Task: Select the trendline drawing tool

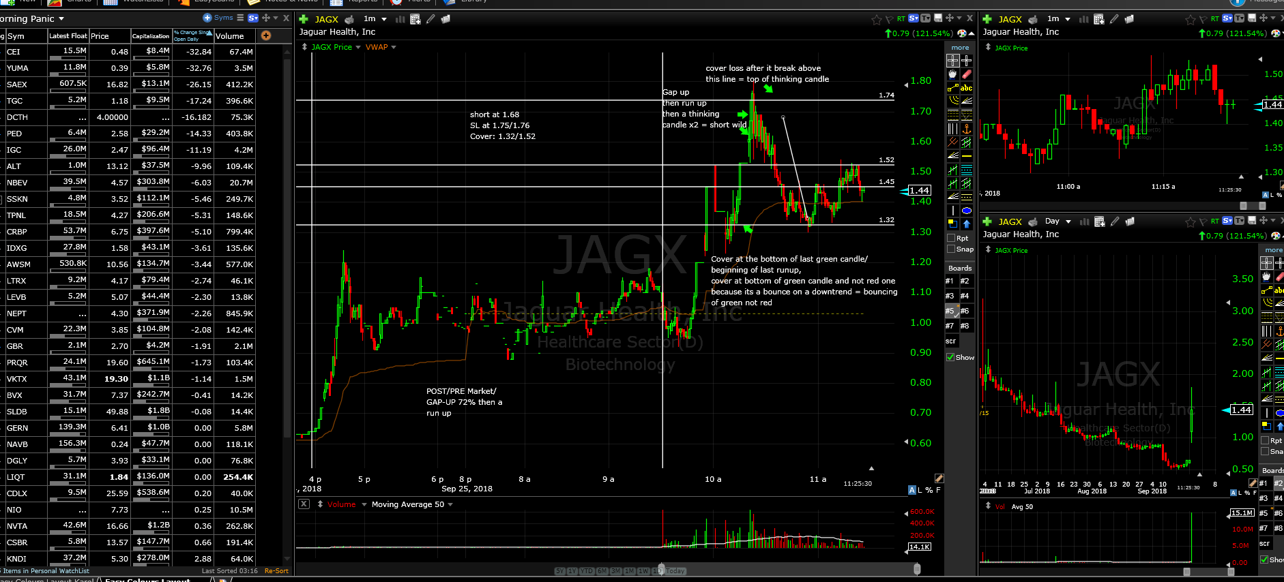Action: (953, 88)
